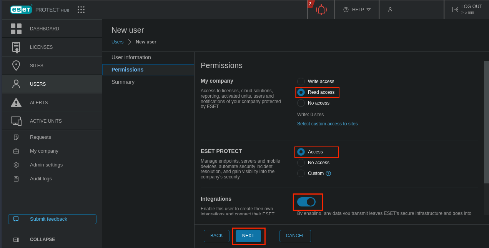Click the Alerts warning triangle icon
This screenshot has height=248, width=489.
pyautogui.click(x=16, y=103)
